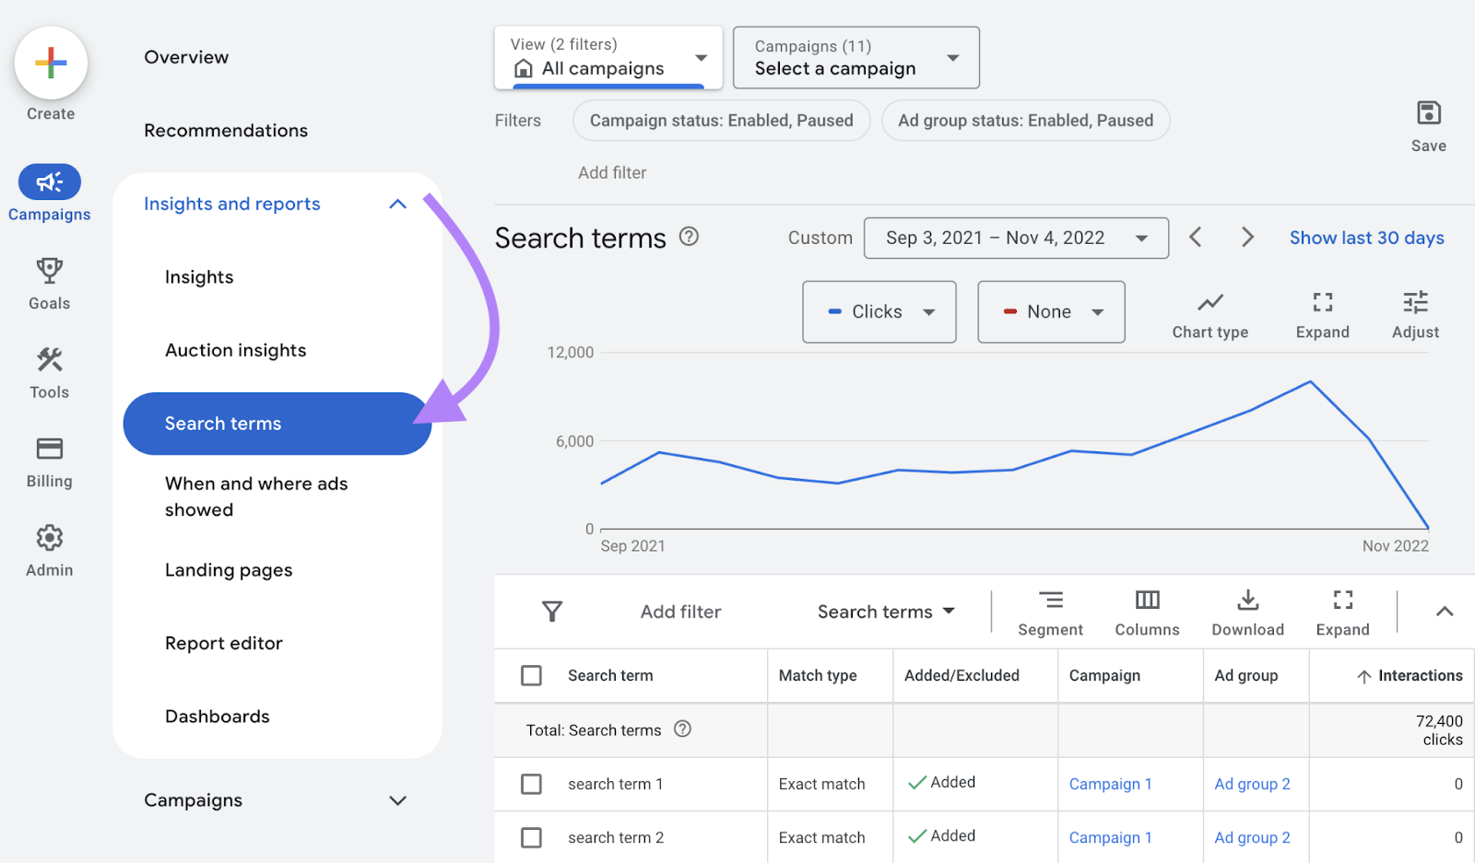Open the Overview page
The width and height of the screenshot is (1475, 863).
(186, 56)
